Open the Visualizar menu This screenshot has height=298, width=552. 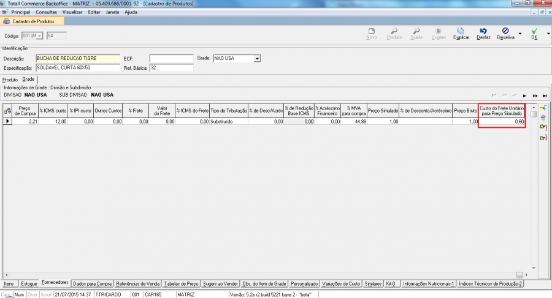click(x=73, y=12)
